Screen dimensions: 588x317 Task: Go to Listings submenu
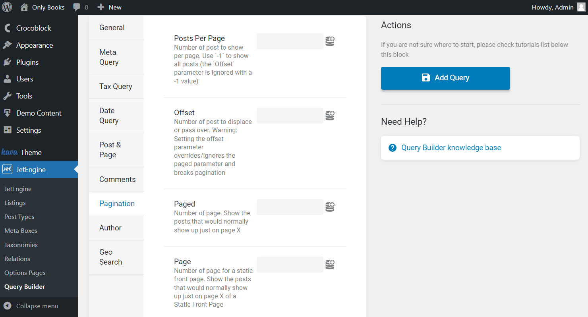pyautogui.click(x=15, y=203)
